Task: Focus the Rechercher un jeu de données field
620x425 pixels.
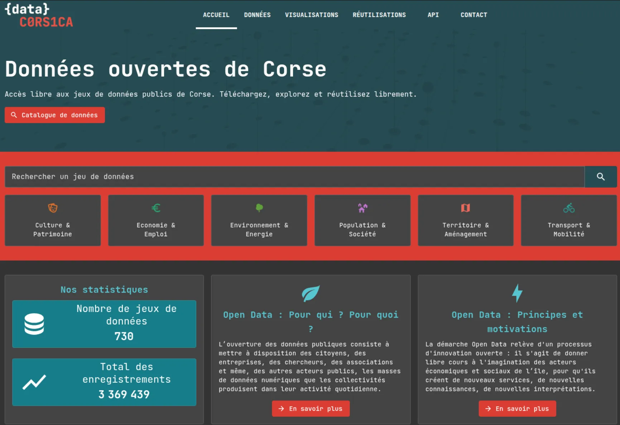Action: [294, 177]
